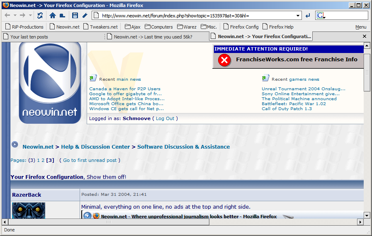Expand the Computers bookmarks folder
The width and height of the screenshot is (372, 236).
(x=159, y=27)
